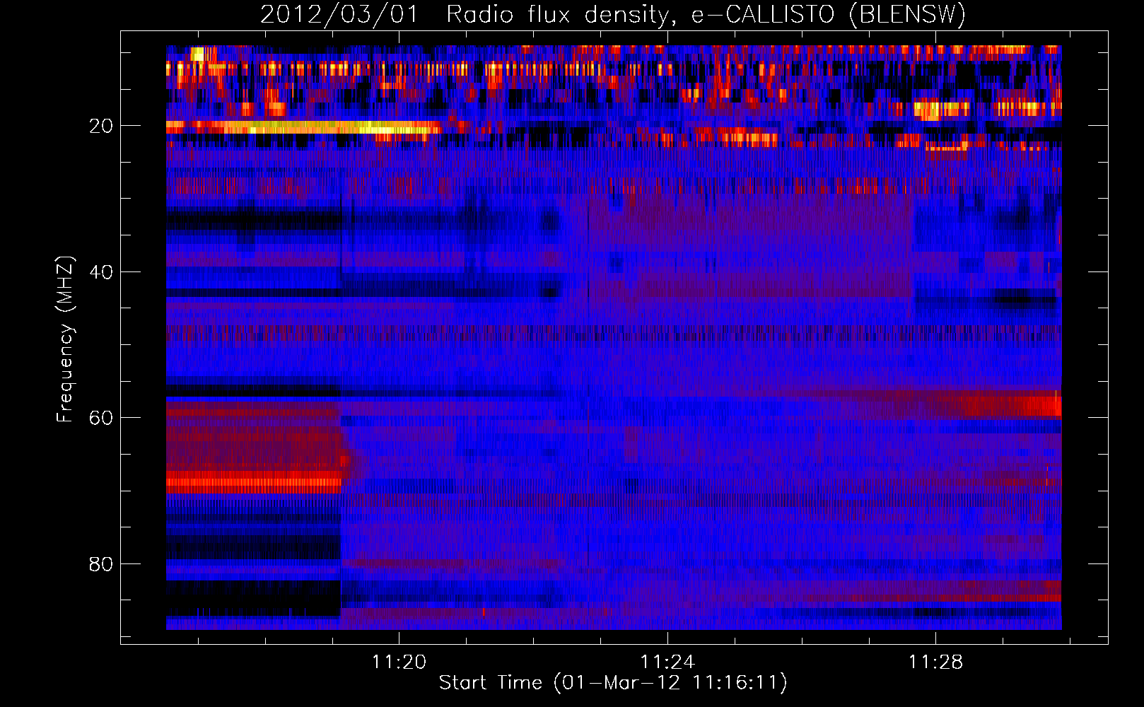Click the '11:24' time tick label
Screen dimensions: 1144x707
(667, 662)
